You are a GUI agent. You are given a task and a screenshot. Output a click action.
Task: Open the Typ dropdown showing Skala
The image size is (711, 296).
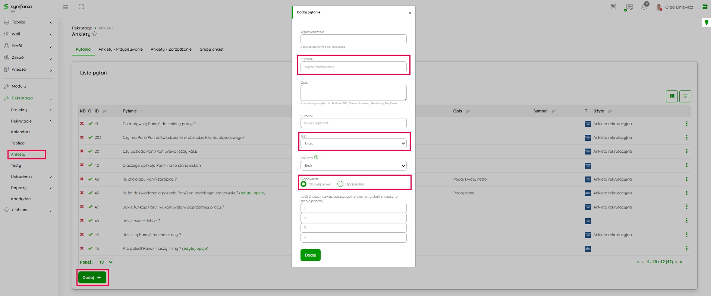(x=353, y=143)
